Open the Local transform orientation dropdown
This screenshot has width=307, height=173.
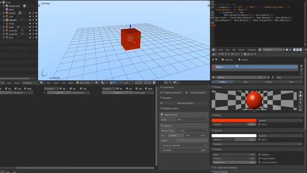click(x=128, y=83)
